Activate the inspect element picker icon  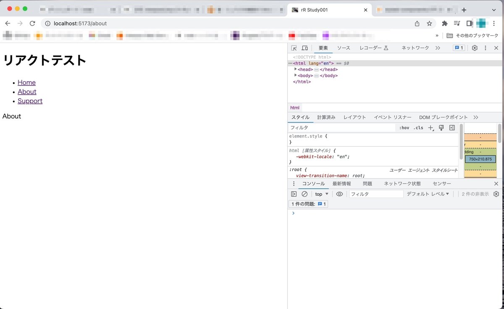click(294, 48)
